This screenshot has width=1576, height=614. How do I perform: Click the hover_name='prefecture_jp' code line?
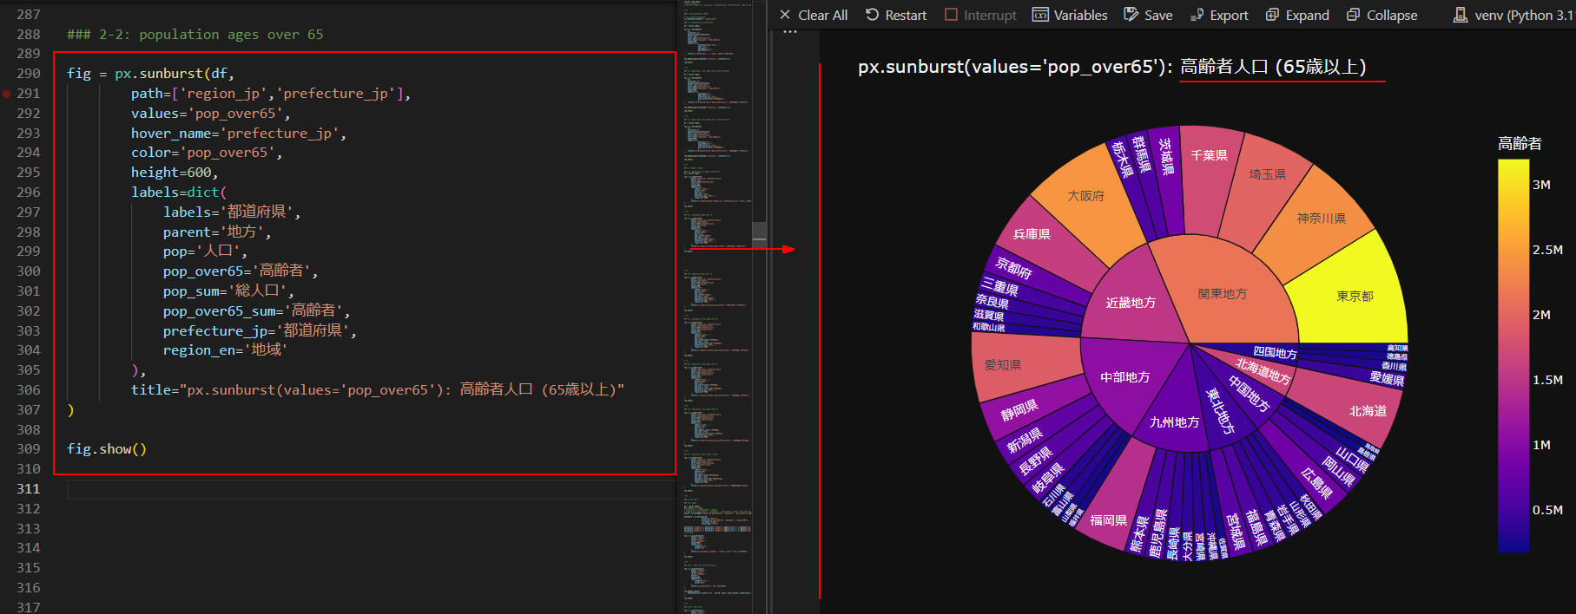[239, 134]
